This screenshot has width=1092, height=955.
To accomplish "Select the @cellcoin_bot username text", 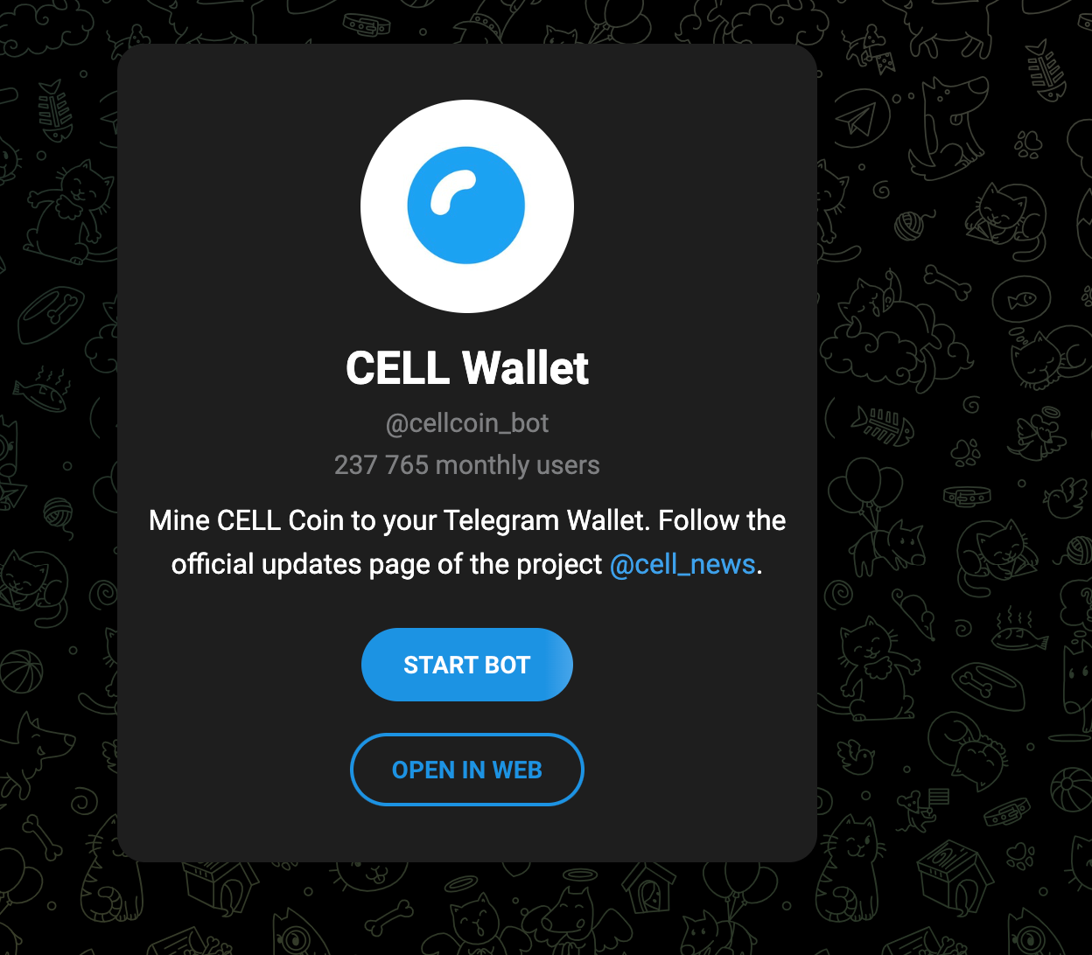I will click(x=467, y=423).
